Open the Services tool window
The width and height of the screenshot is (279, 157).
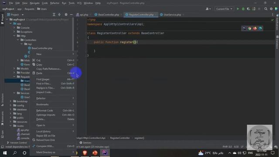pyautogui.click(x=85, y=143)
